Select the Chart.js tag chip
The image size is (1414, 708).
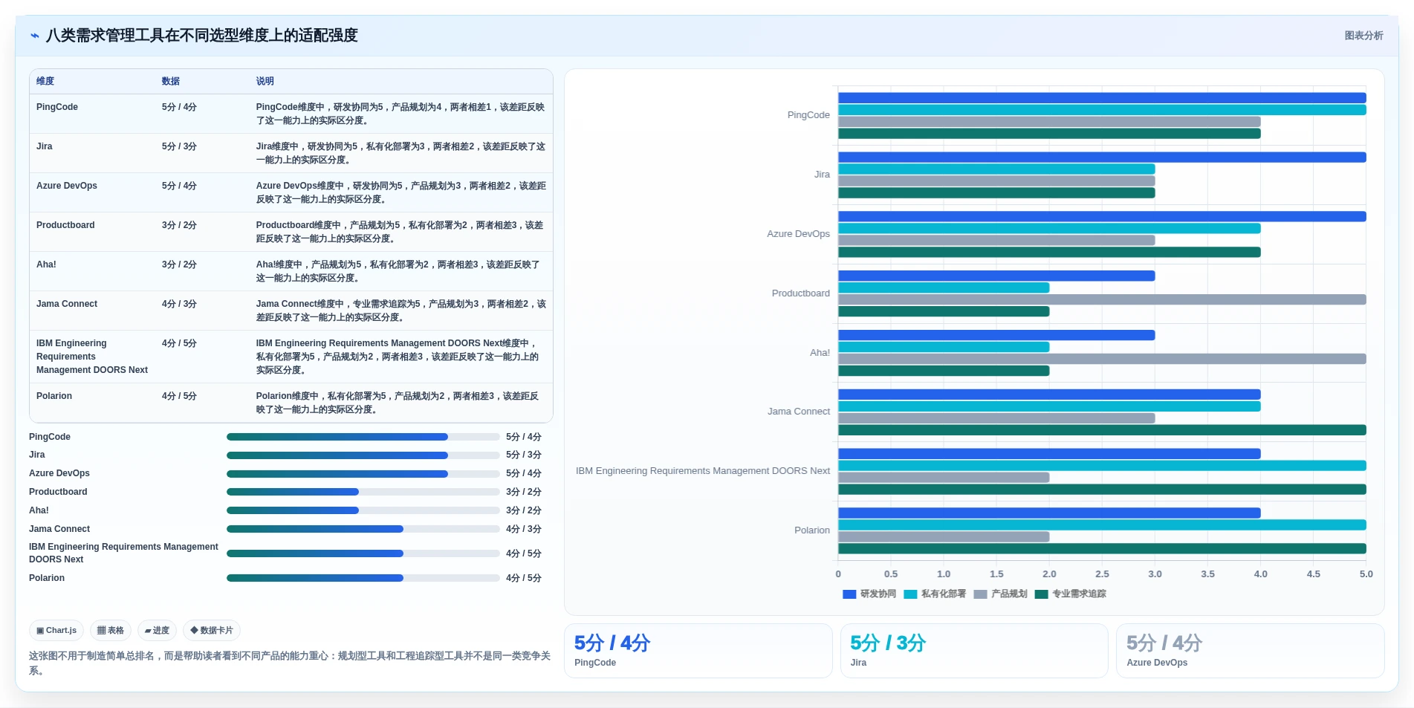(56, 631)
